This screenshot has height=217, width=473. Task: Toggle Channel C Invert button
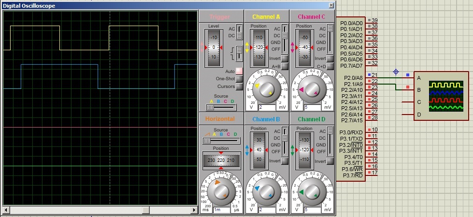pos(330,58)
